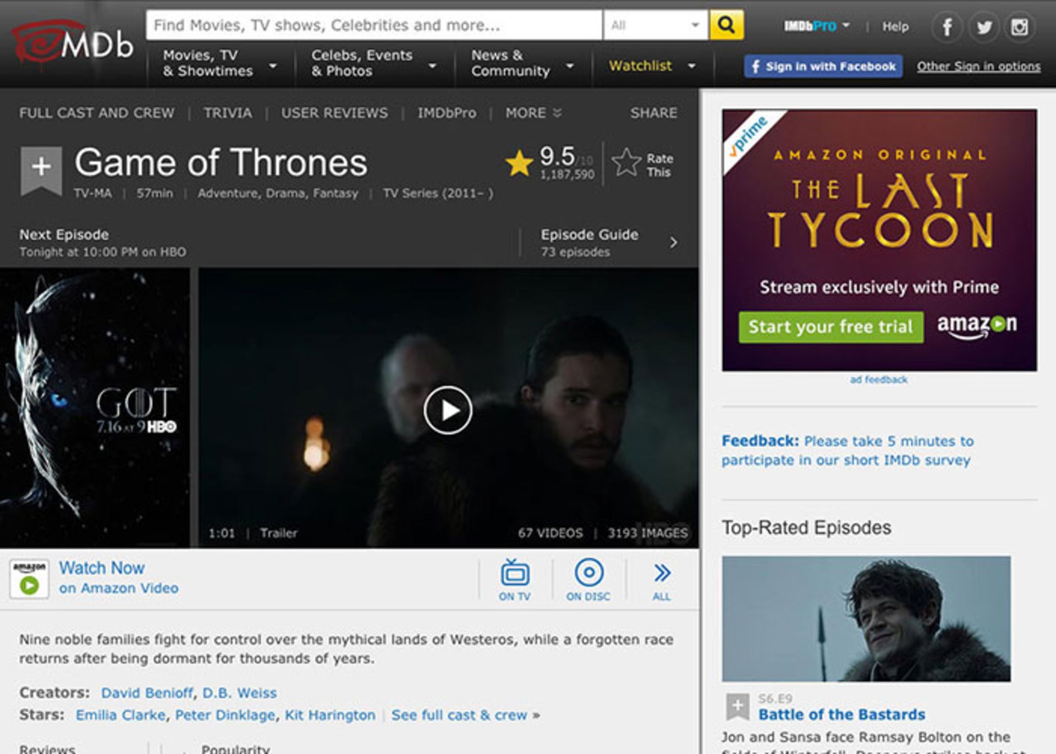Open the search category All dropdown
This screenshot has width=1056, height=754.
(654, 25)
